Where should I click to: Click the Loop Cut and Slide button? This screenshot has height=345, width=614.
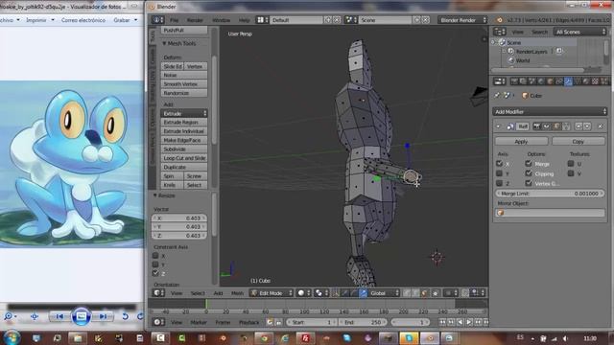point(184,158)
